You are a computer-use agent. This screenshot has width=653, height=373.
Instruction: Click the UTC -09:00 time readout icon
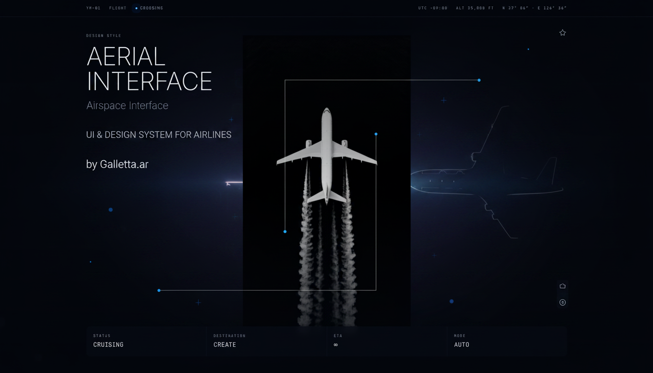point(432,8)
